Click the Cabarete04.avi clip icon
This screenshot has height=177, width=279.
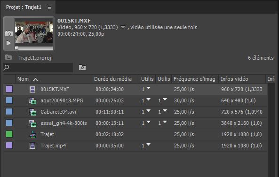click(x=32, y=112)
